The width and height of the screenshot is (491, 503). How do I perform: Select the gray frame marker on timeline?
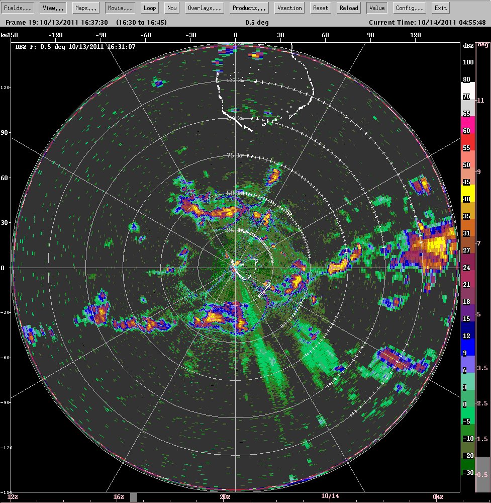point(134,497)
